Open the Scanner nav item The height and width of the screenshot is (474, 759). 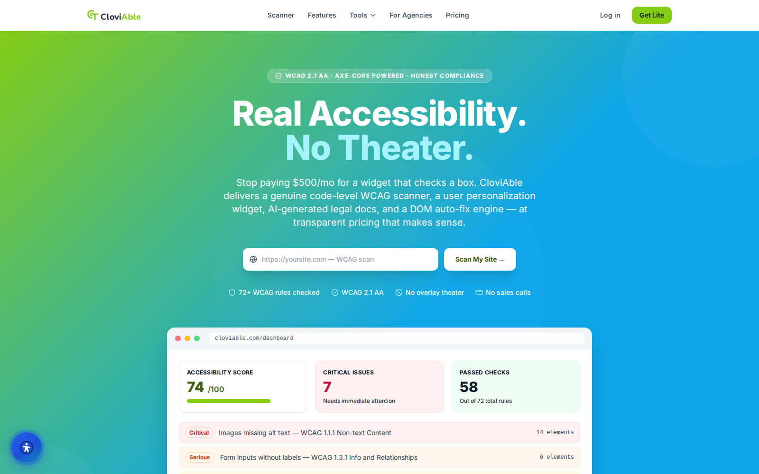click(281, 15)
